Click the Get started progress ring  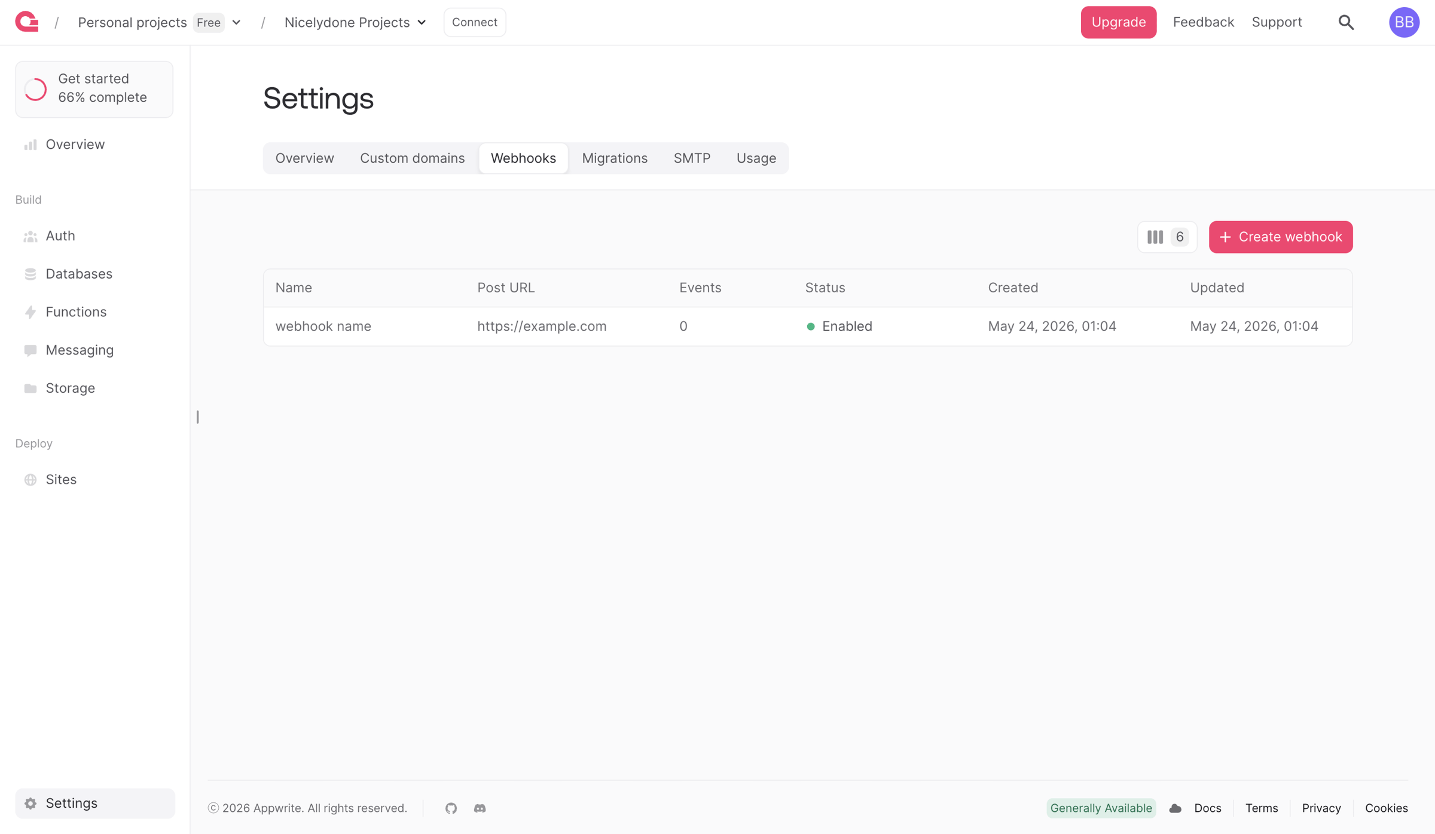tap(35, 89)
